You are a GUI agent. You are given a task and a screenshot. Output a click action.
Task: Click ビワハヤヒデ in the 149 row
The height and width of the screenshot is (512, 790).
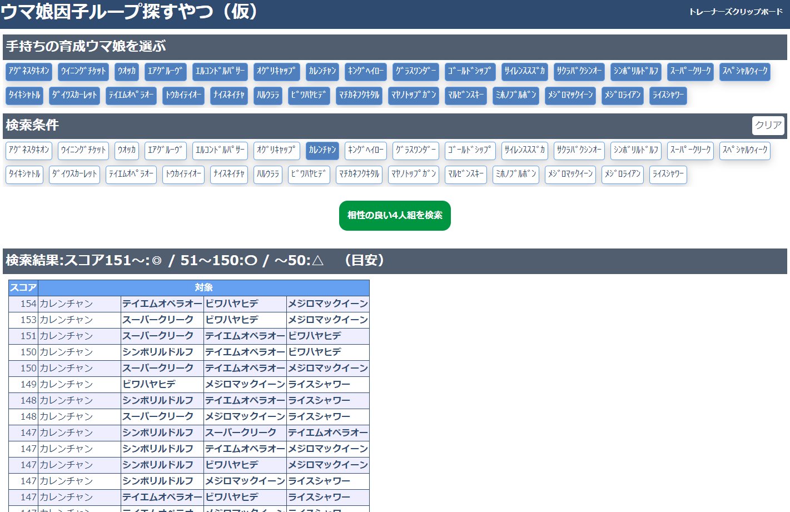tap(162, 385)
